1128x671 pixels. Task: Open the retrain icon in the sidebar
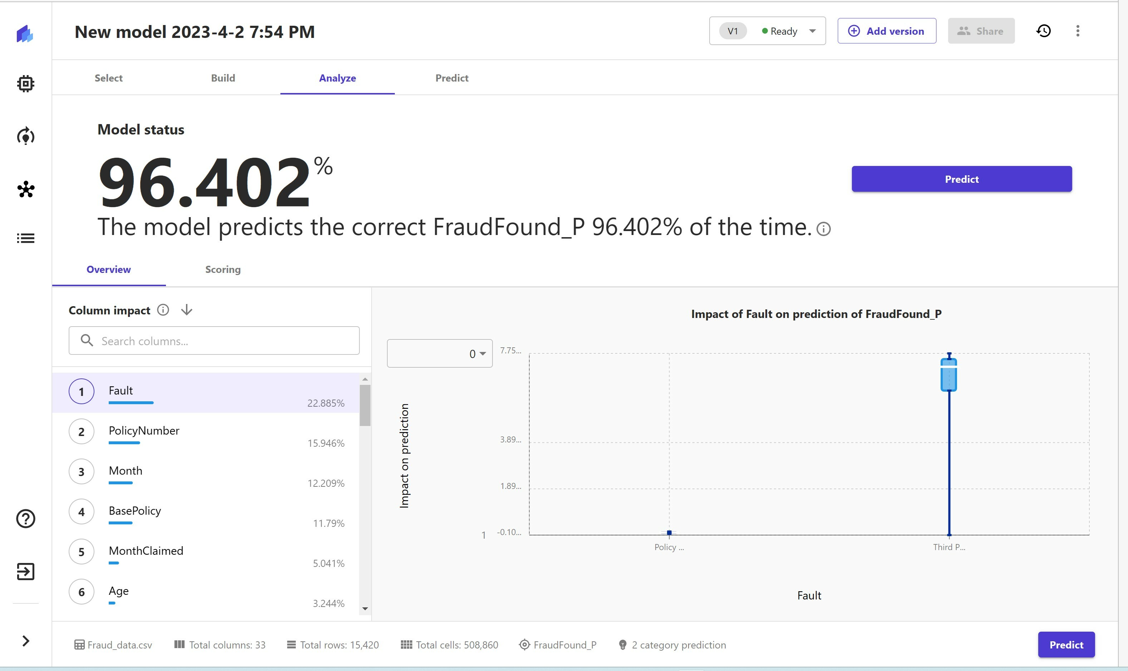(x=25, y=136)
